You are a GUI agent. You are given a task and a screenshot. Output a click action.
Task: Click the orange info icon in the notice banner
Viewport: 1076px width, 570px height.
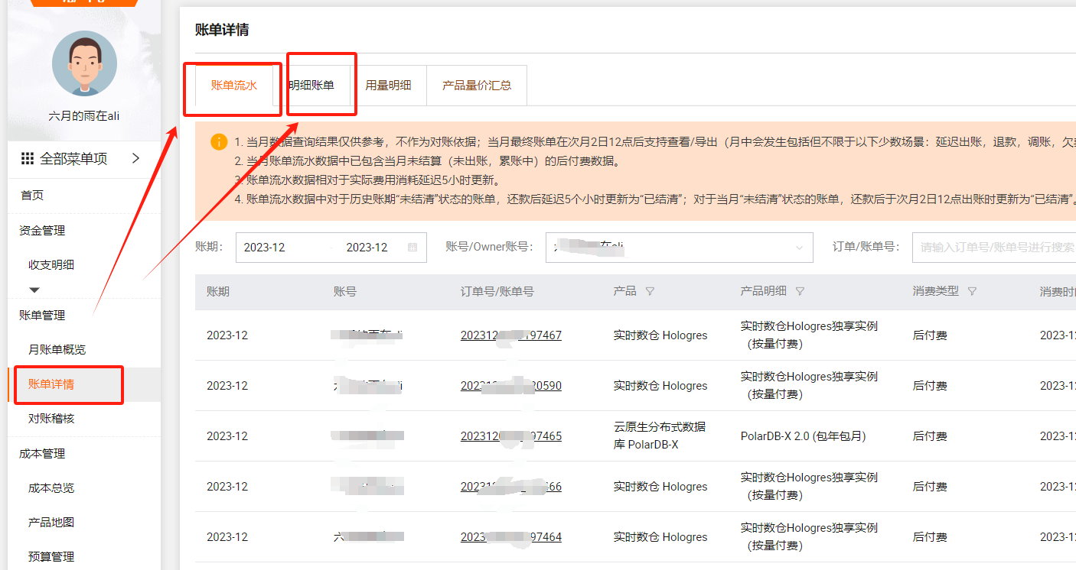(x=219, y=141)
